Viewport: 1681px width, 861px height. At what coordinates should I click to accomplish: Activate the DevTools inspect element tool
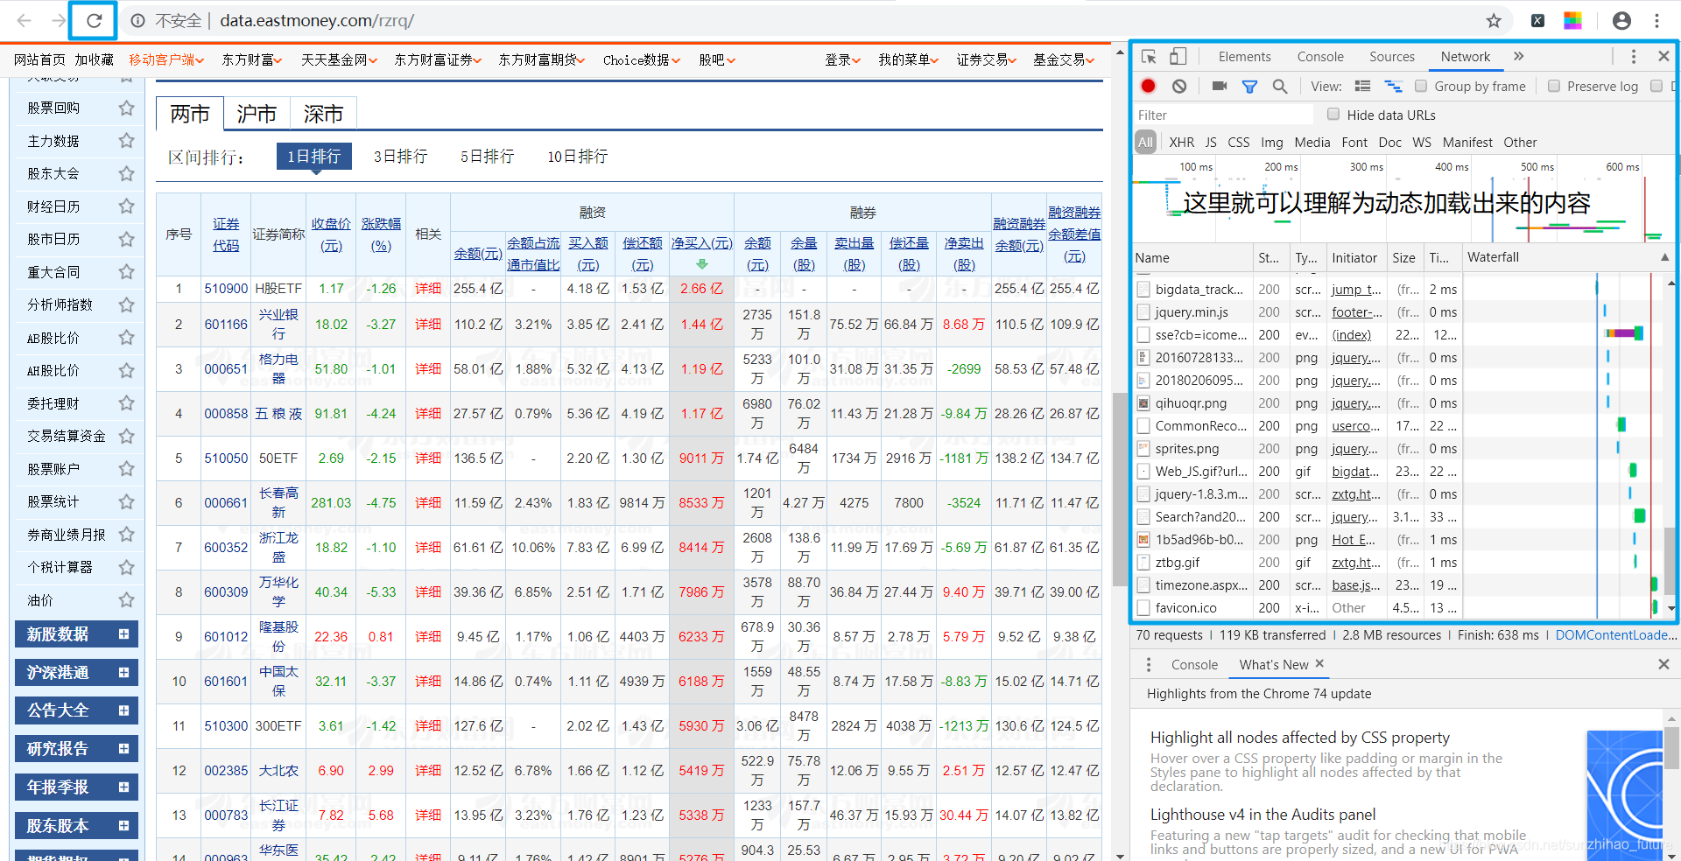point(1149,57)
